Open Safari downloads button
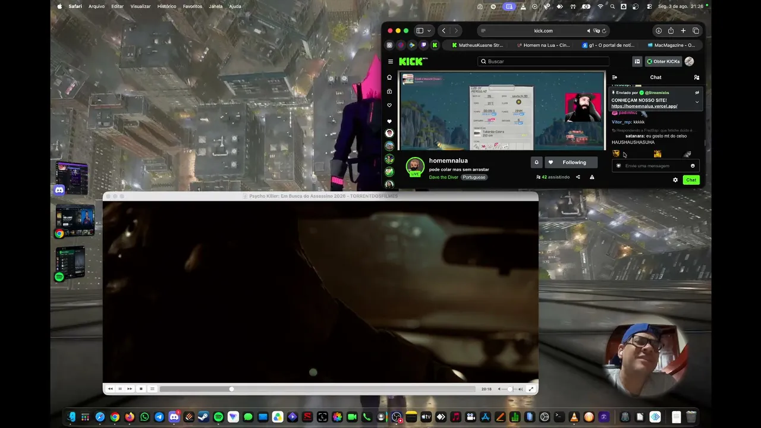The width and height of the screenshot is (761, 428). (x=659, y=31)
